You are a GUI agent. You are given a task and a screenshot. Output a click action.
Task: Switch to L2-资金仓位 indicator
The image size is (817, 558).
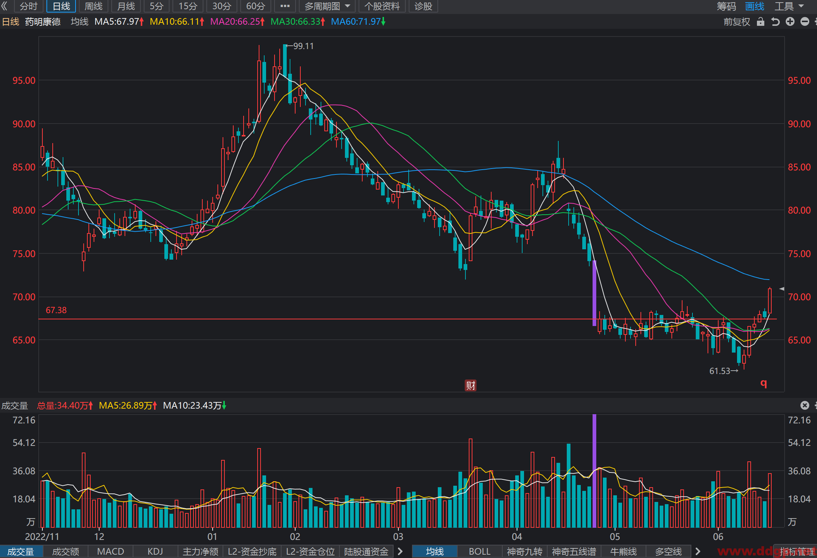click(310, 552)
